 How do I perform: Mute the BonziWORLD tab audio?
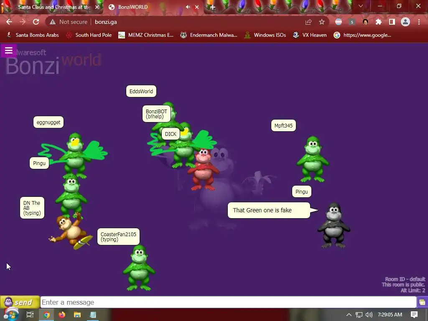188,7
